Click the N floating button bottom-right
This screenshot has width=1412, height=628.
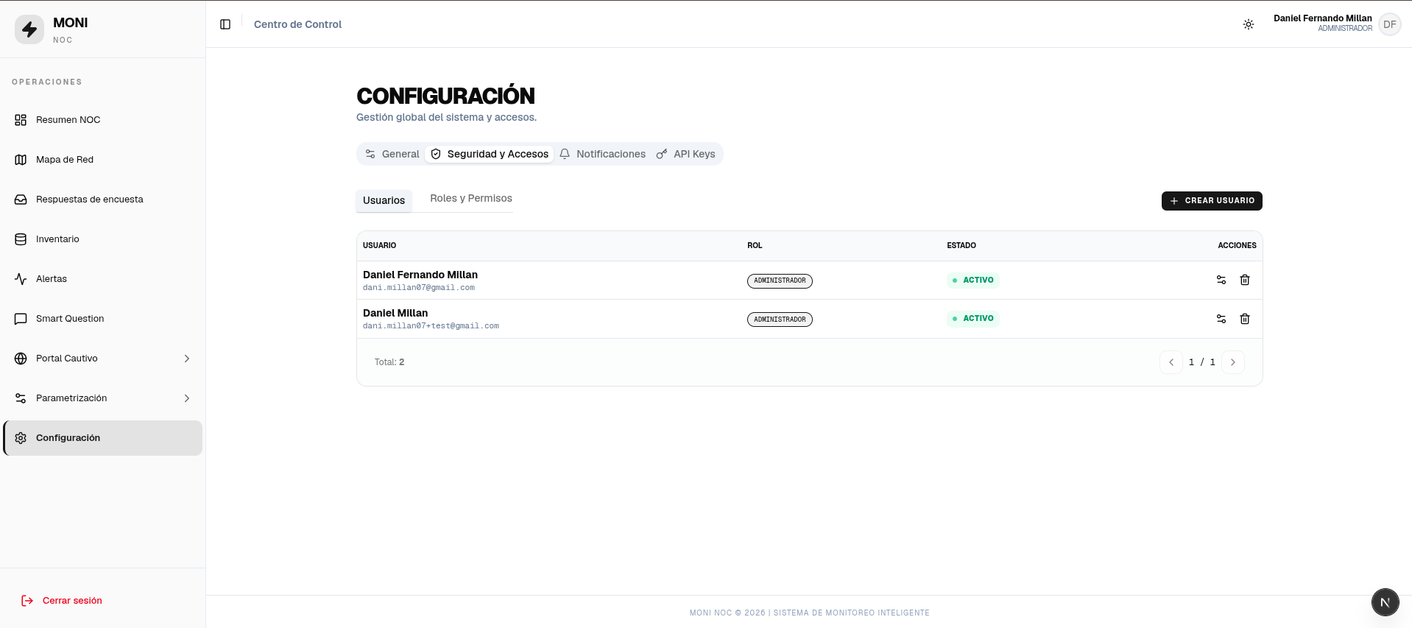1385,602
